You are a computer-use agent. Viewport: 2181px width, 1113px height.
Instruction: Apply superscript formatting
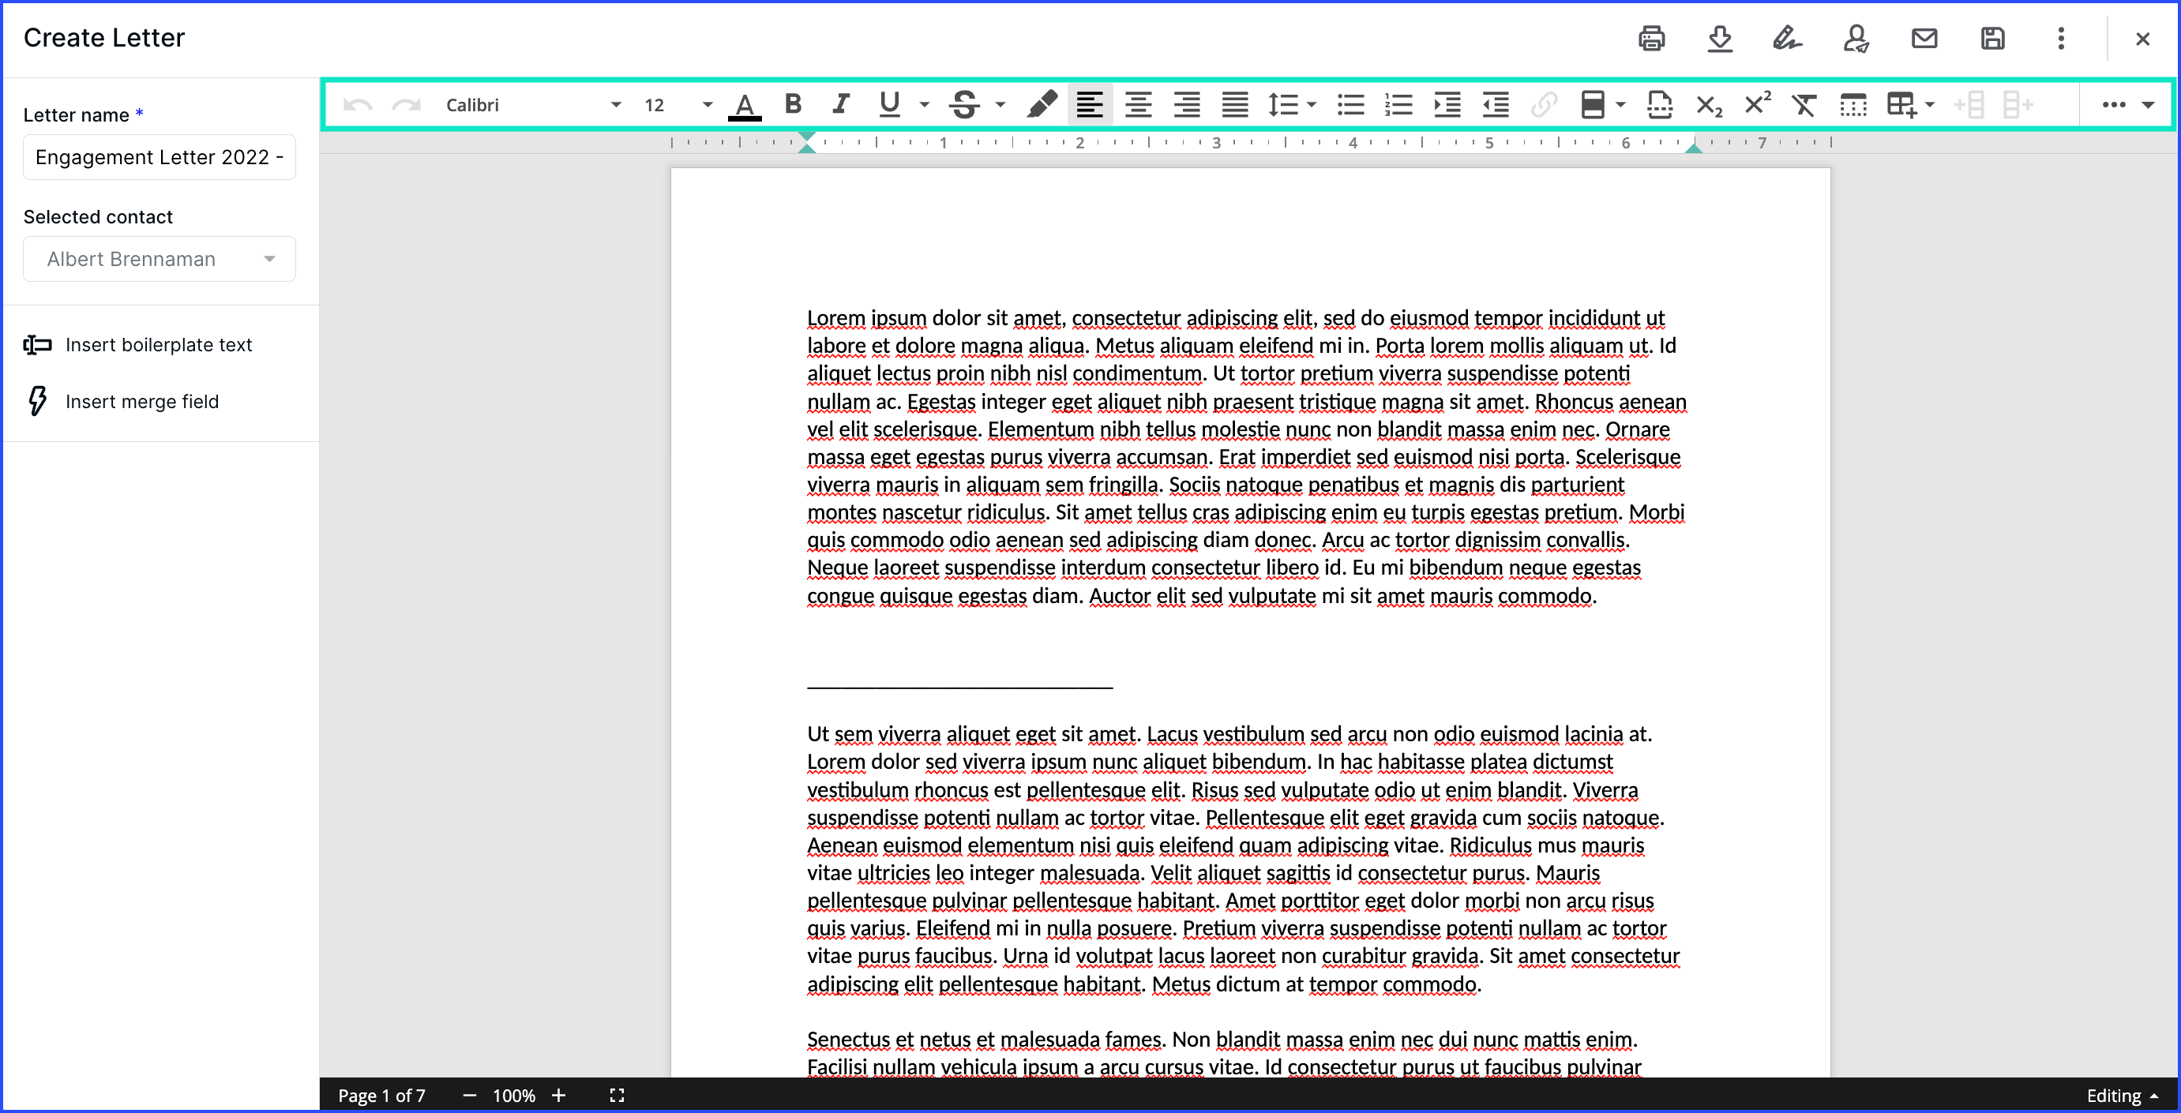click(1756, 104)
